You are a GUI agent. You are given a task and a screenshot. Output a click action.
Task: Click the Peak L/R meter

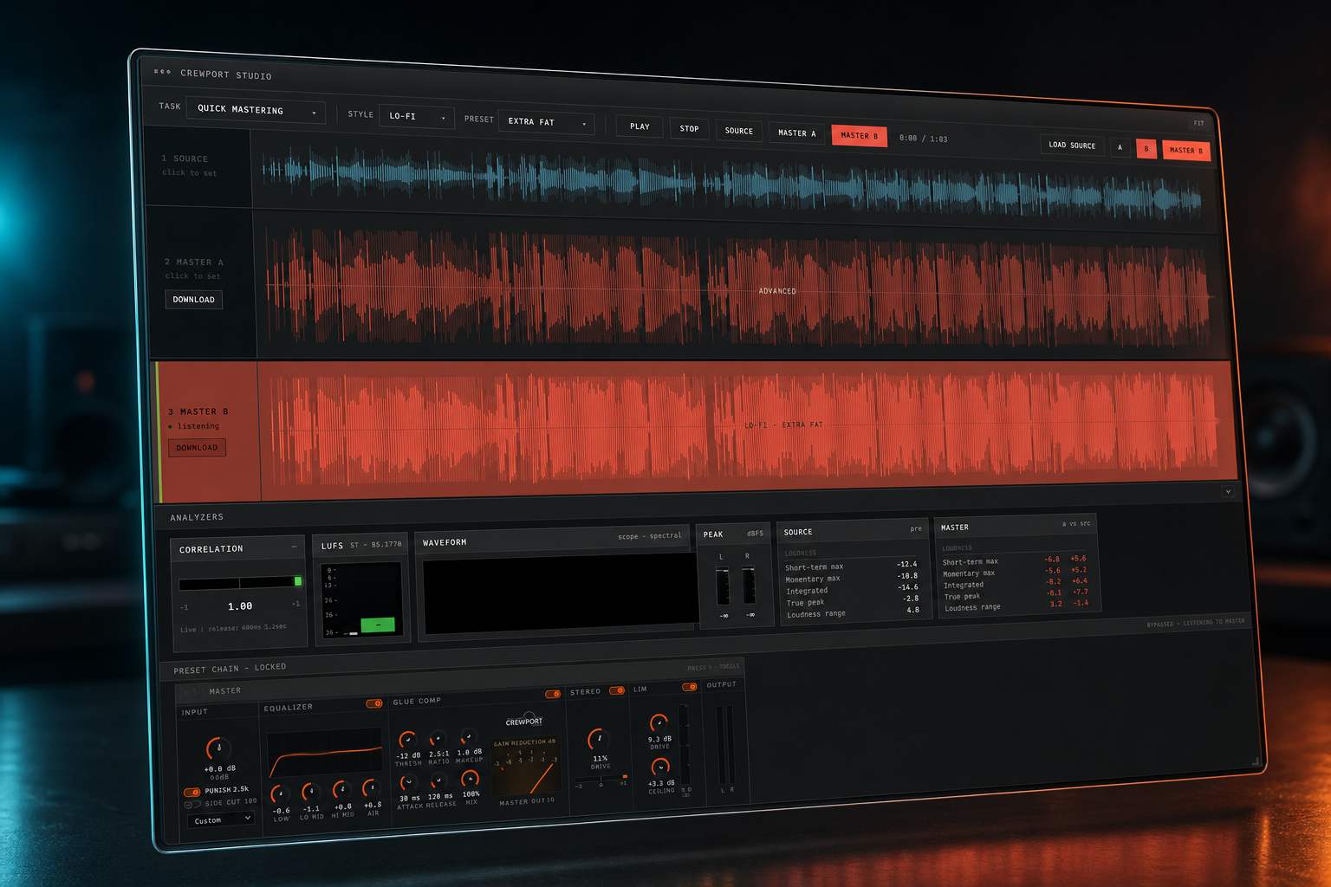pyautogui.click(x=735, y=585)
